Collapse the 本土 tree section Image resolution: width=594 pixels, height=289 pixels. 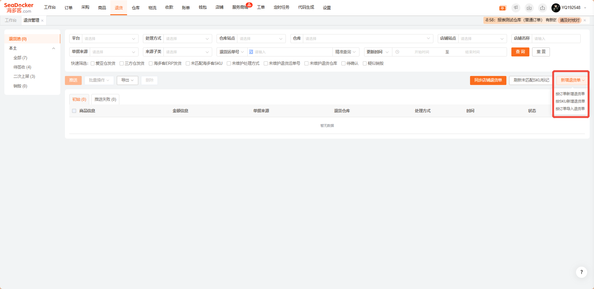click(x=53, y=48)
